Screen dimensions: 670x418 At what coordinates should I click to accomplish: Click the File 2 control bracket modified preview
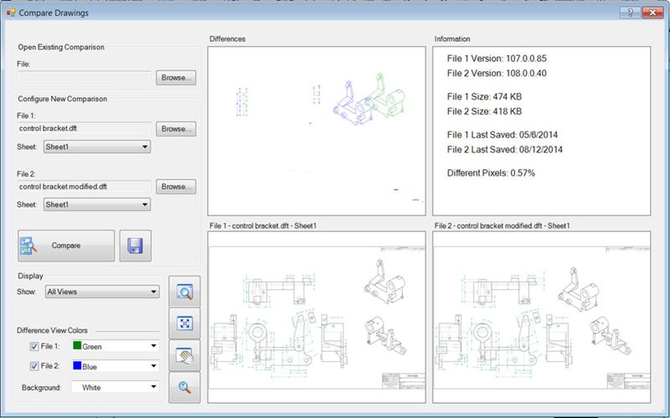[x=542, y=317]
